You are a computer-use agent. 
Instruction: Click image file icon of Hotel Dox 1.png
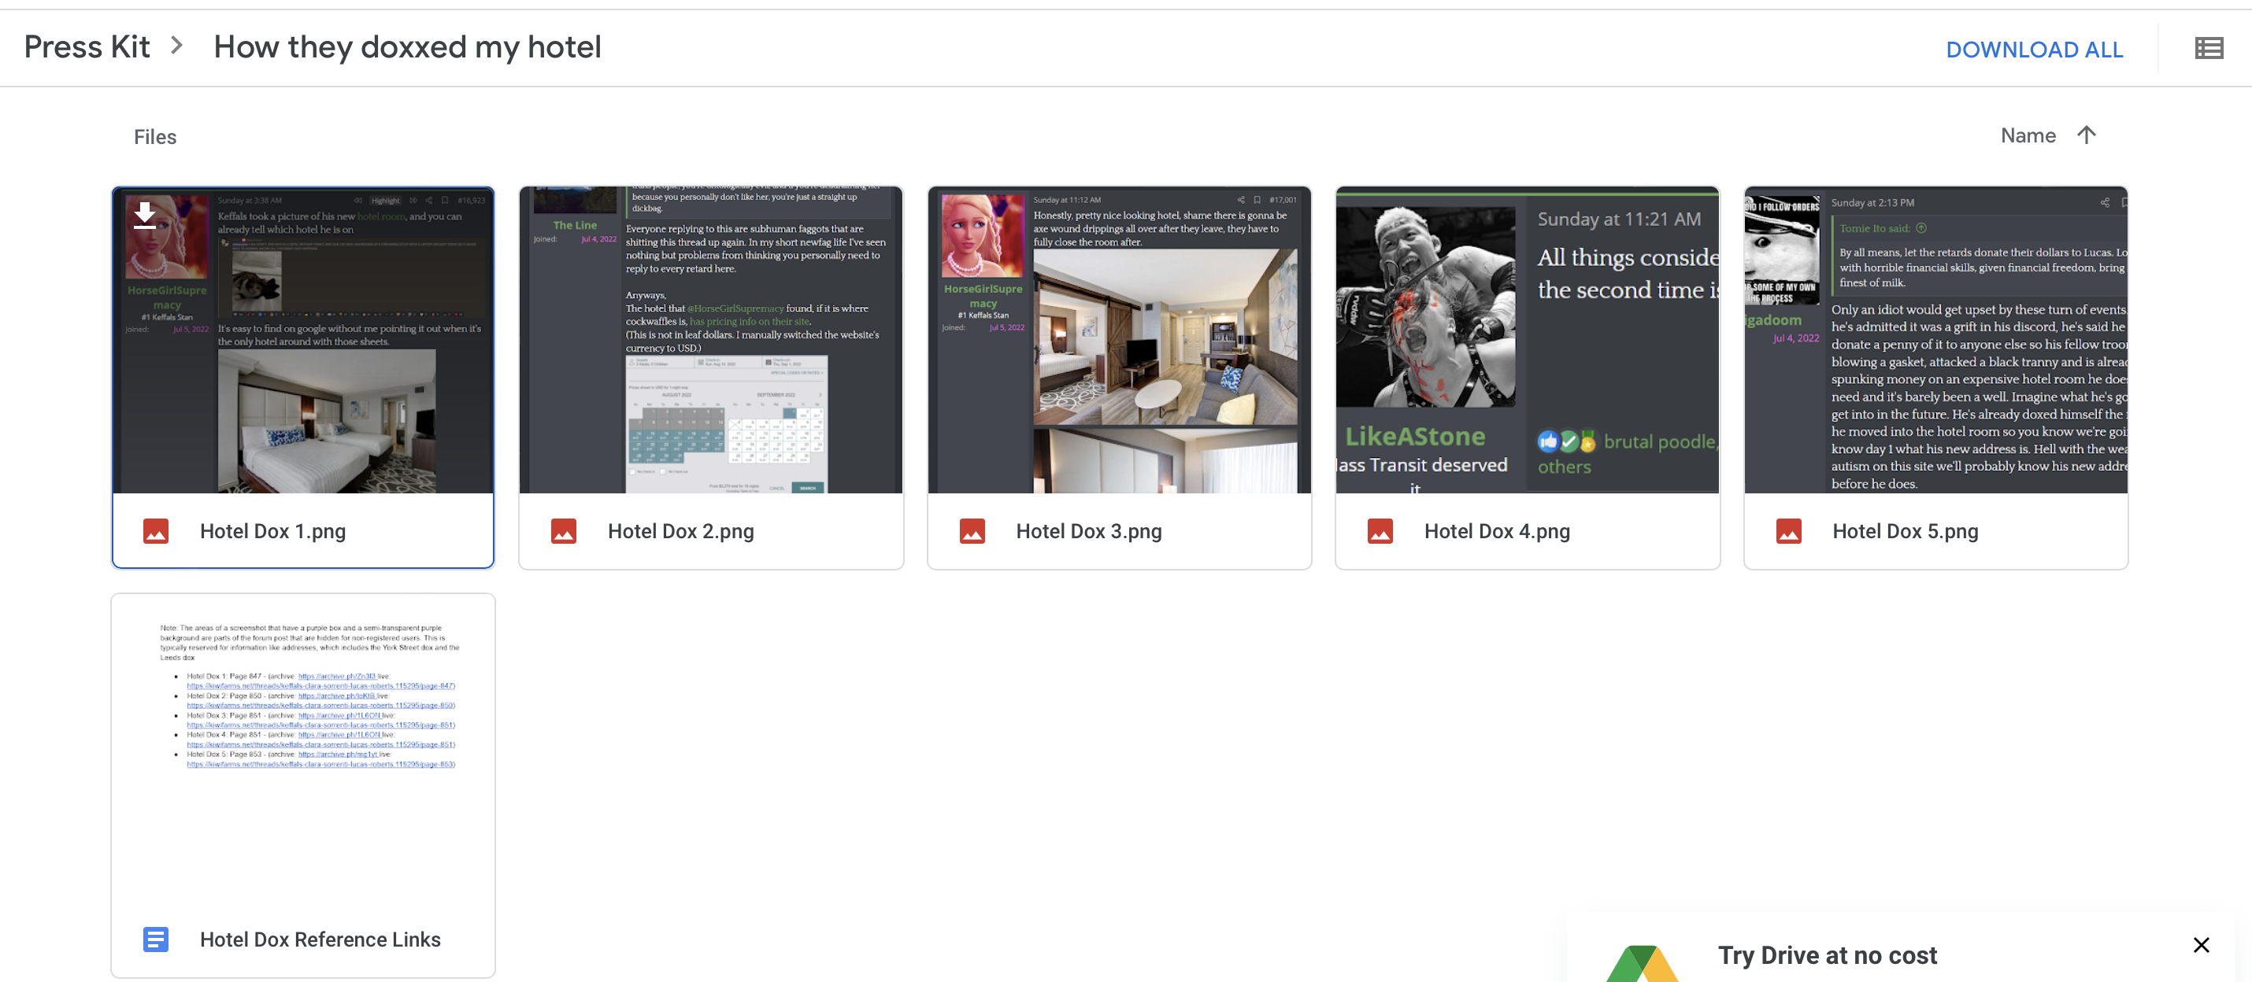click(156, 531)
